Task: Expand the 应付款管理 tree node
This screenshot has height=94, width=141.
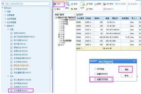Action: coord(5,22)
